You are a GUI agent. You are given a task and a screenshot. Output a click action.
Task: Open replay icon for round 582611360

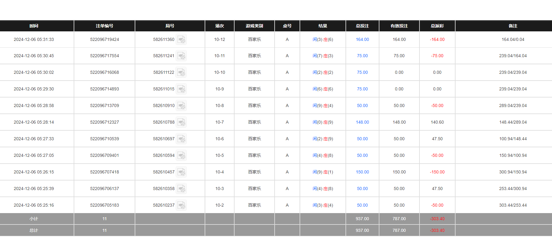coord(181,40)
